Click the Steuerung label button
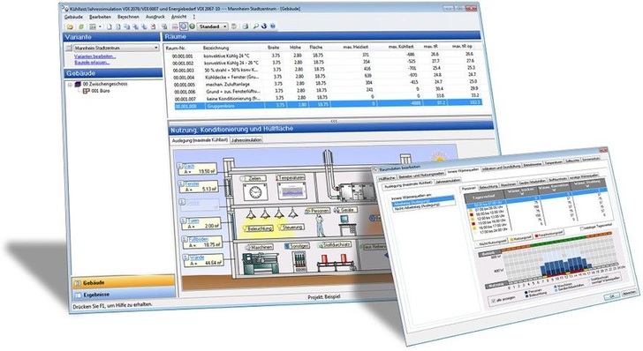643x351 pixels. click(291, 227)
